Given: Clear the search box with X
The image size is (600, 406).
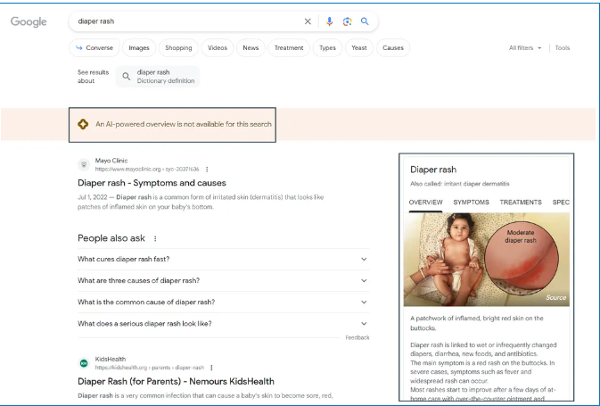Looking at the screenshot, I should [x=308, y=21].
